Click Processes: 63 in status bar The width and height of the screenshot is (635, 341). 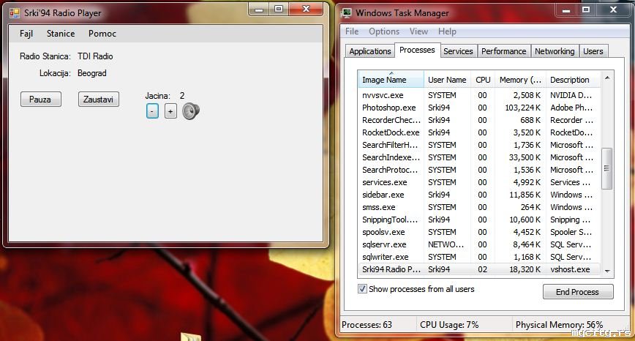click(x=367, y=325)
